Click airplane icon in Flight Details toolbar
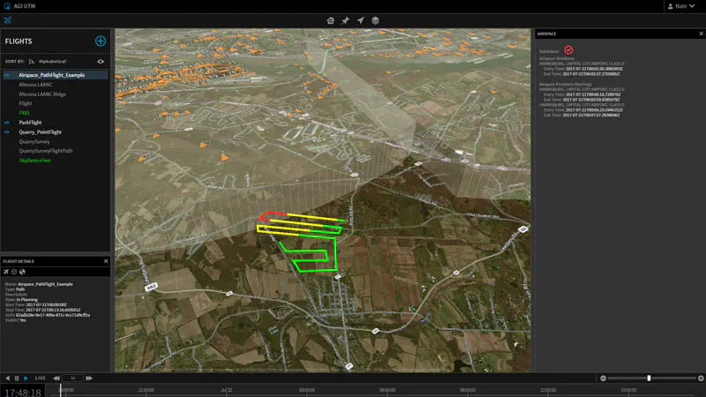706x397 pixels. coord(6,272)
